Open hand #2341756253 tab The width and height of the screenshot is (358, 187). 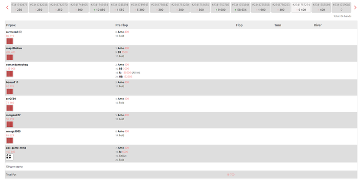click(x=281, y=7)
